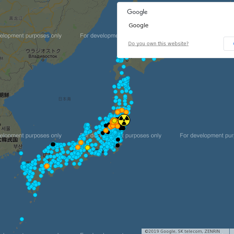Select the cyan marker nearest the 부산 label
This screenshot has width=234, height=234.
[x=21, y=153]
